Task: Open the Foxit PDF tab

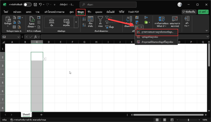Action: 134,12
